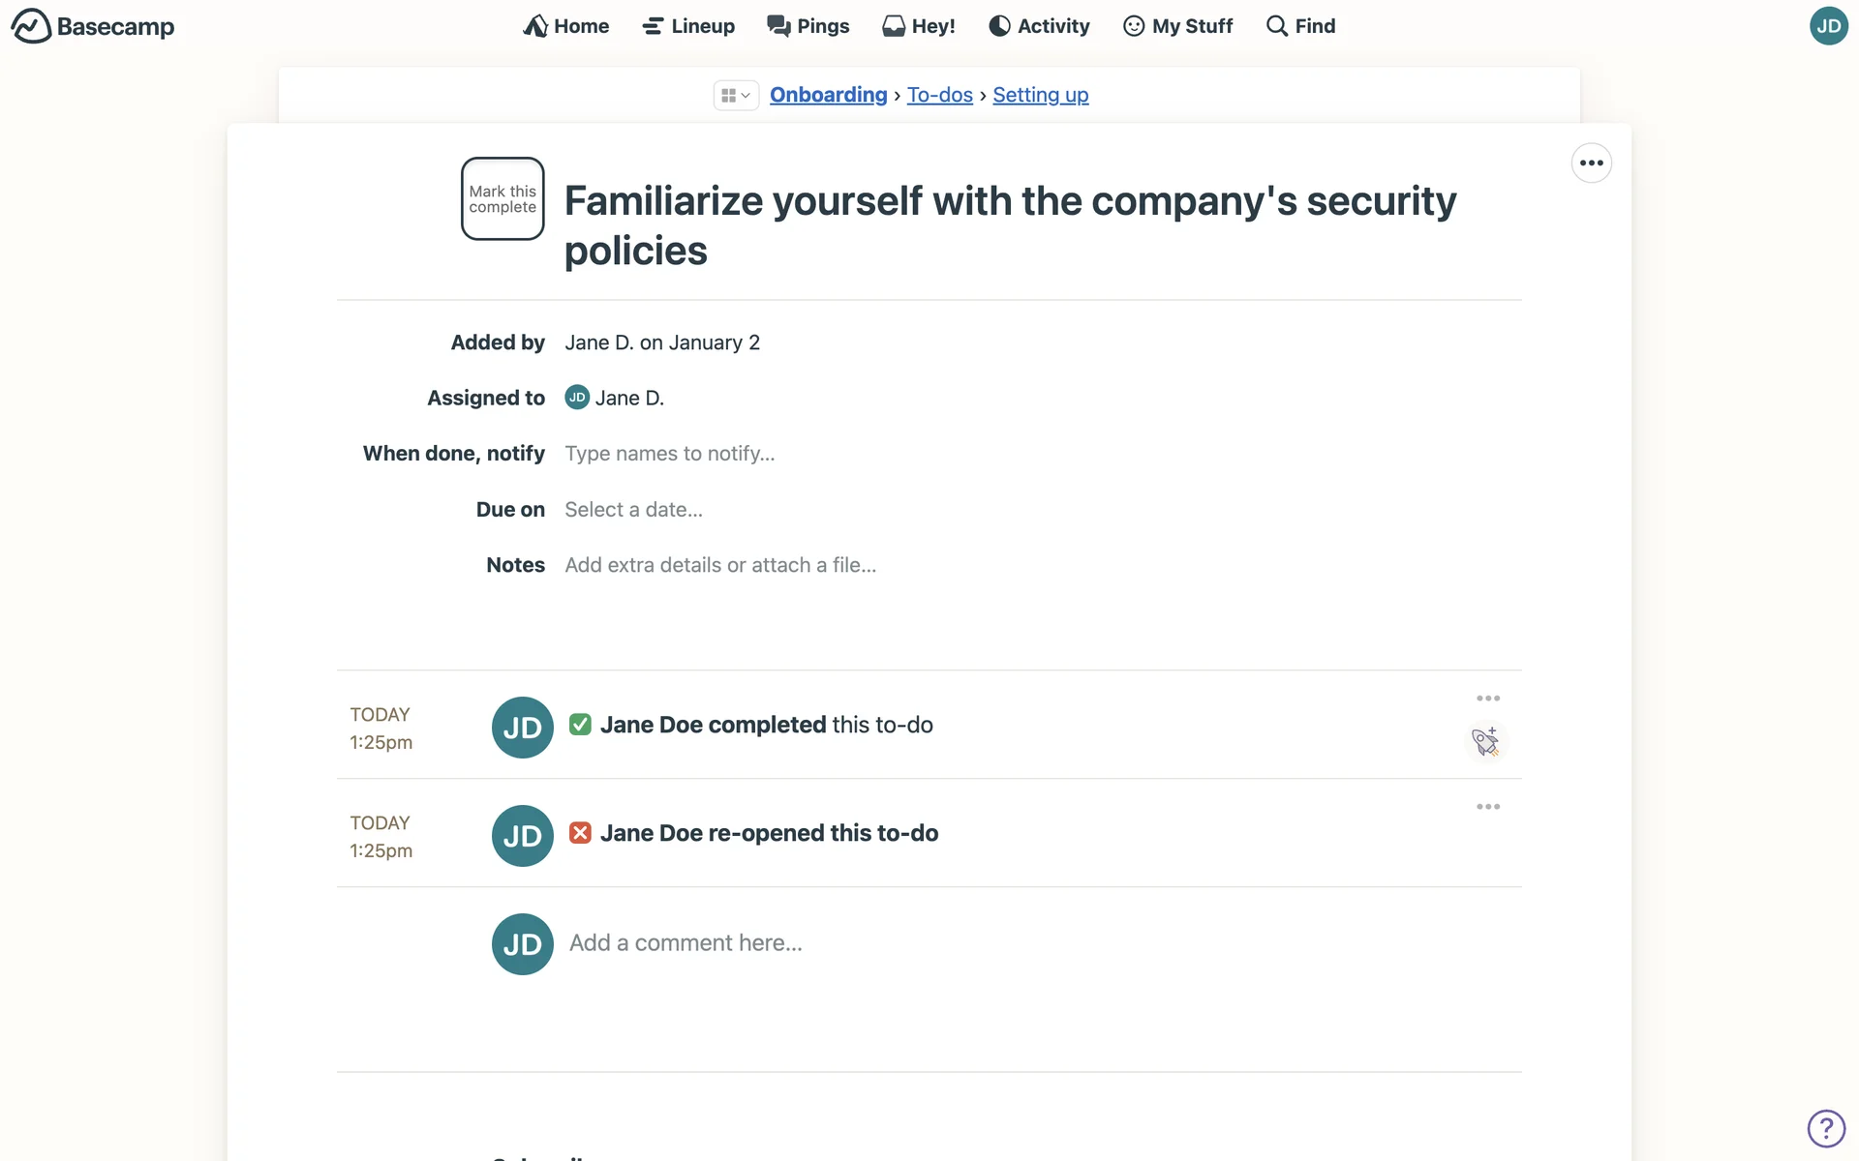Click the Basecamp logo icon
Screen dimensions: 1859x1161
[31, 26]
